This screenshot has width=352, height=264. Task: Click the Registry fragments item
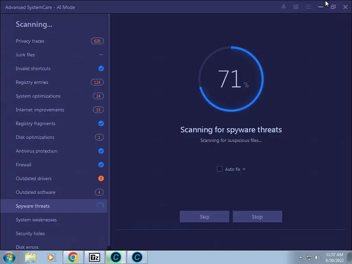[x=54, y=123]
